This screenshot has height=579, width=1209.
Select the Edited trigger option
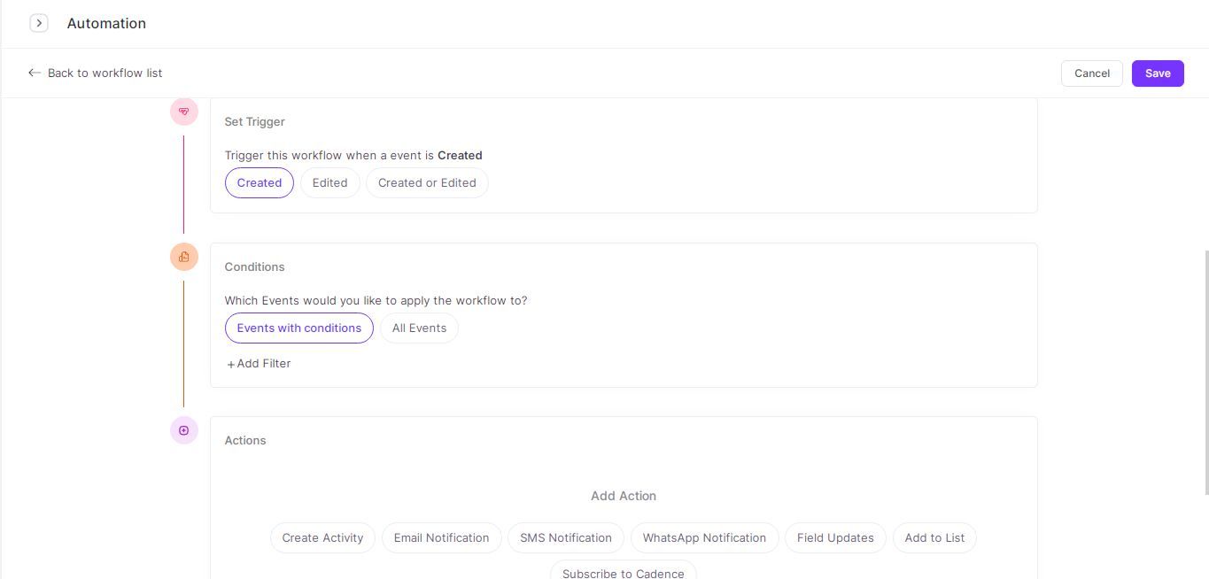click(329, 182)
